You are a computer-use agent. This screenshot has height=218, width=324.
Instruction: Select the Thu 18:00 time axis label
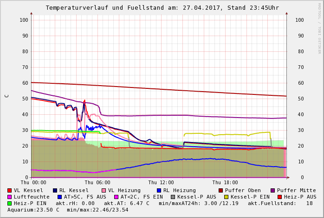tap(225, 182)
